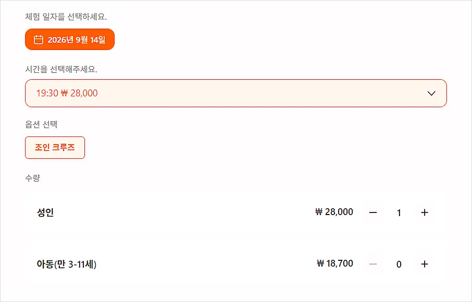Click the 아동 quantity value 0
The image size is (472, 302).
(399, 265)
